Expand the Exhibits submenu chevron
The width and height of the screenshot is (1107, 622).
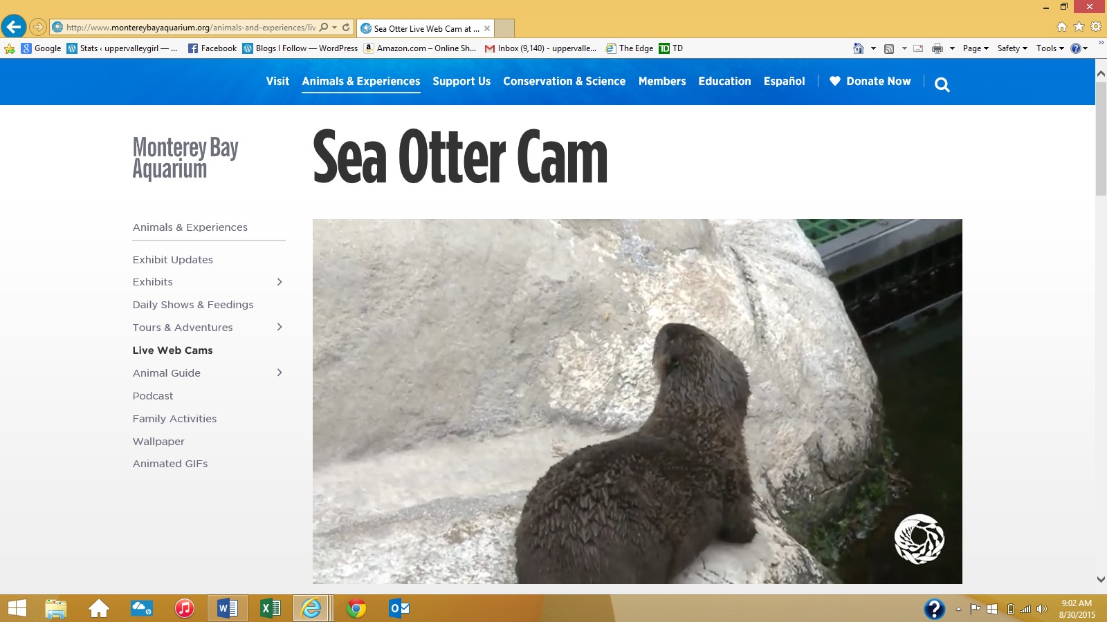(x=280, y=282)
